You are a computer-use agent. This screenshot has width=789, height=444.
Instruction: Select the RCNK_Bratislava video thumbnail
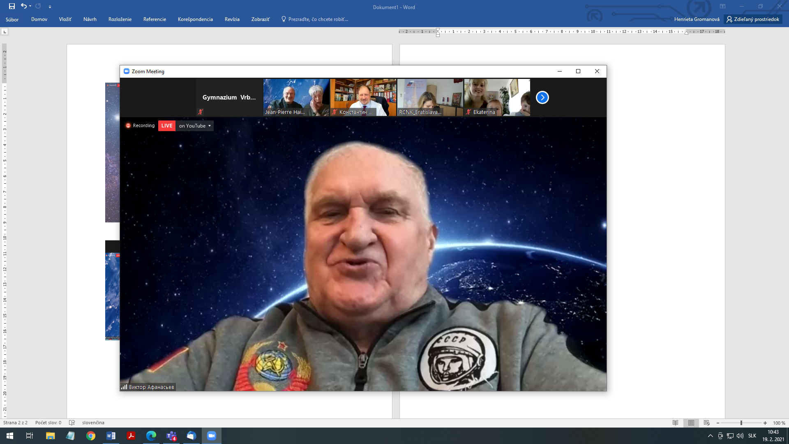point(430,97)
